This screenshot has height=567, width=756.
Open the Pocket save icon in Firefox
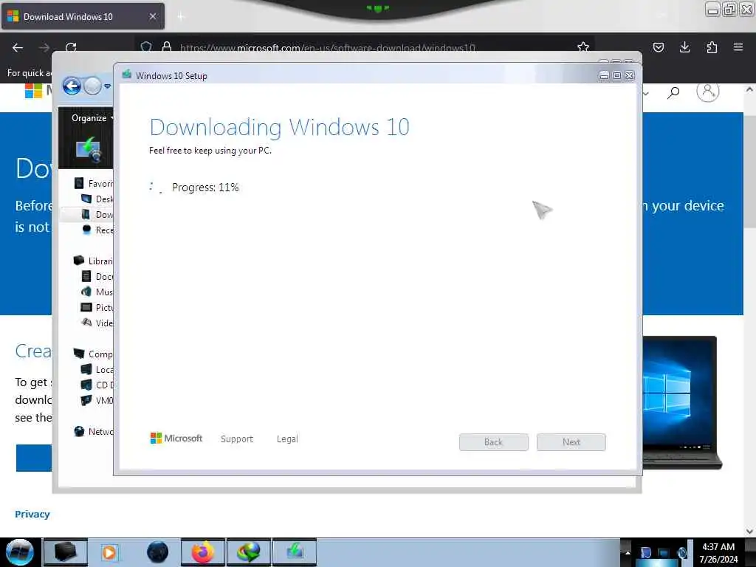click(658, 47)
